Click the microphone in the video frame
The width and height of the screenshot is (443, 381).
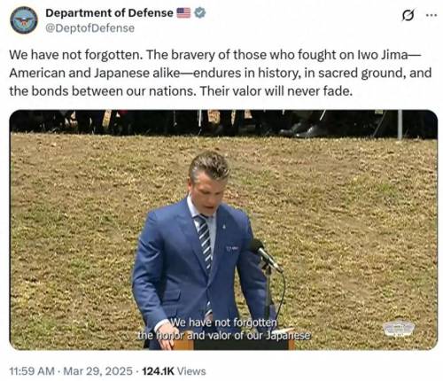pos(265,254)
